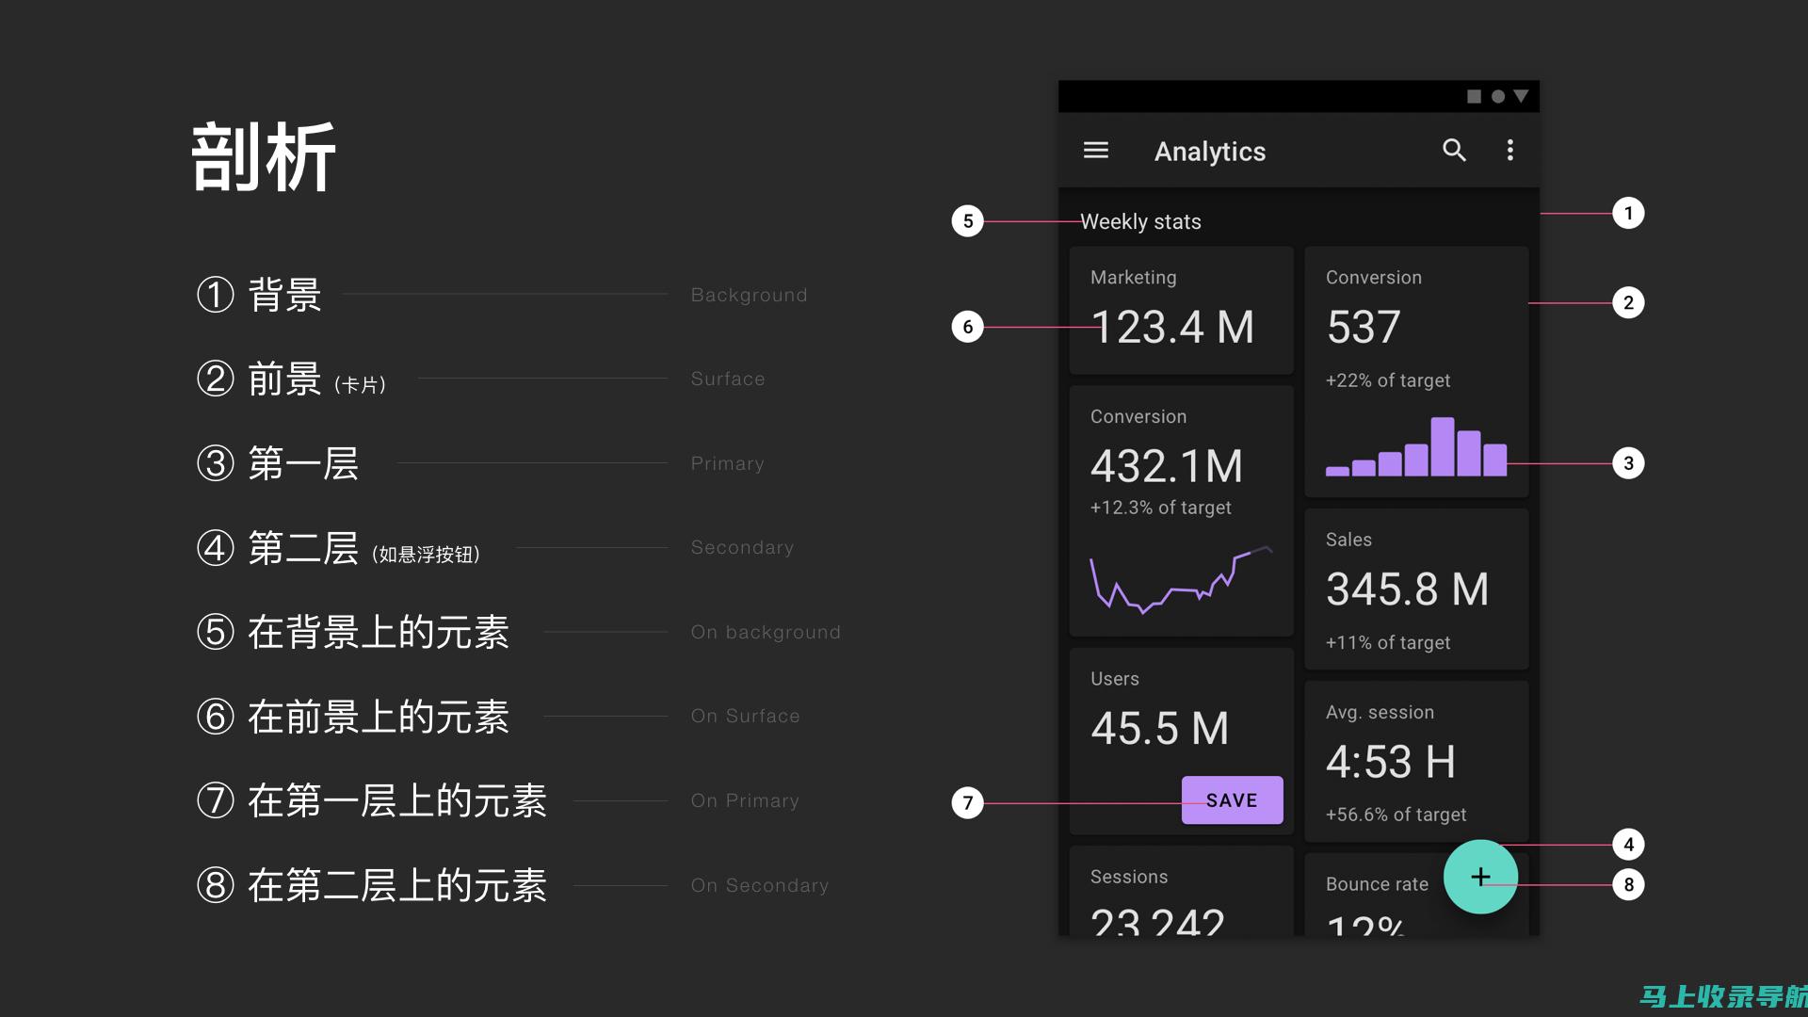Open the hamburger navigation menu
Image resolution: width=1808 pixels, height=1017 pixels.
point(1095,151)
